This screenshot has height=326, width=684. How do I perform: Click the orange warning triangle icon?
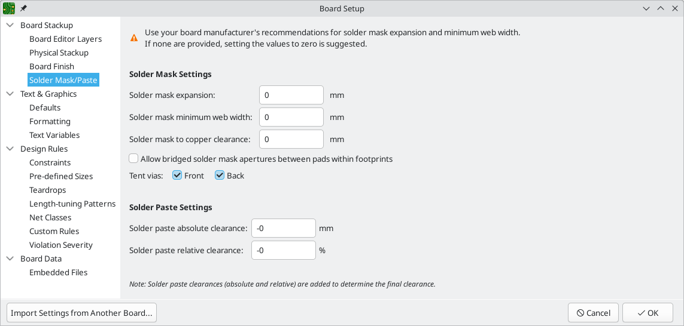(134, 38)
